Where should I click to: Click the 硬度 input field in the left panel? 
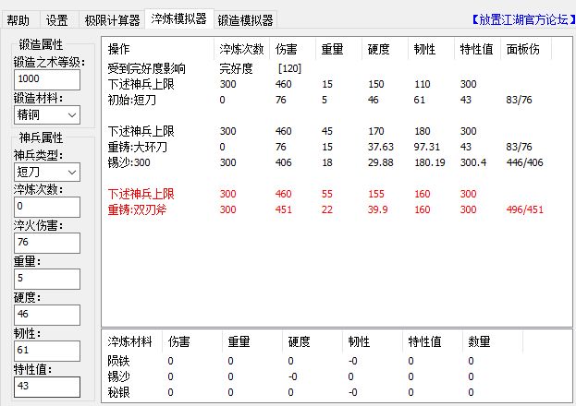click(x=47, y=315)
